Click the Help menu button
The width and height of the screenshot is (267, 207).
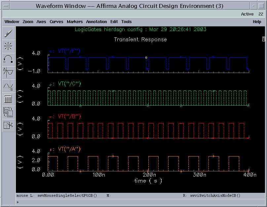click(x=257, y=22)
